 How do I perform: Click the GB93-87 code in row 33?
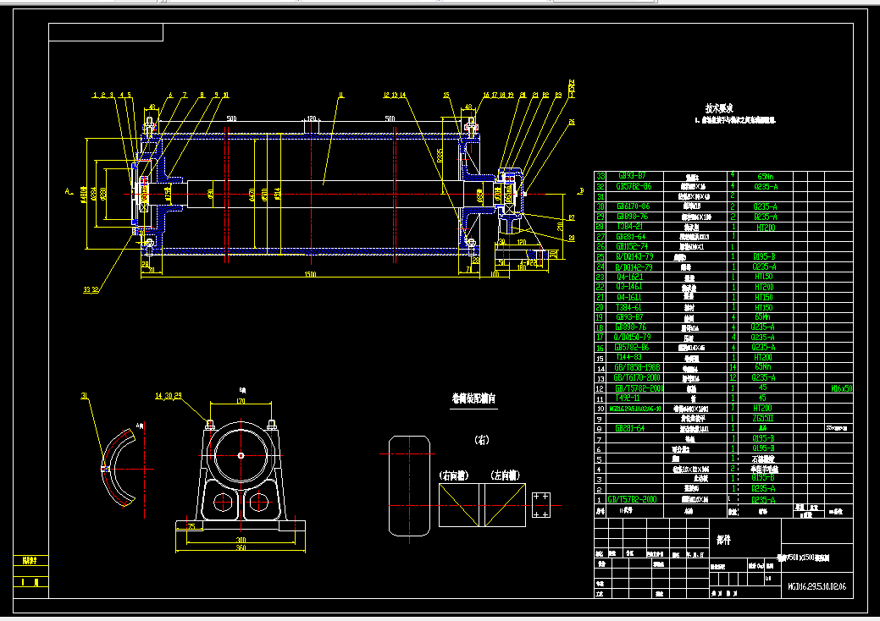click(632, 175)
